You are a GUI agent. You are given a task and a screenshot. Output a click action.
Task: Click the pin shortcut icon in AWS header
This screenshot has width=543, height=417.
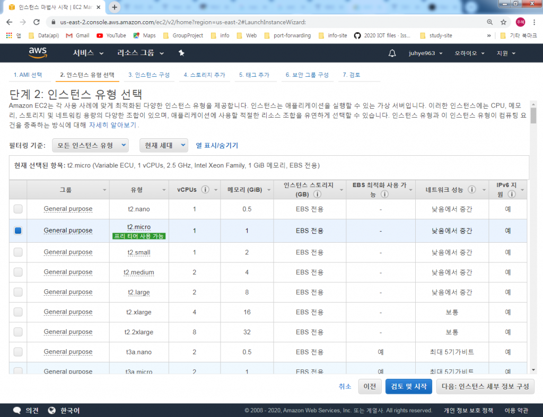click(181, 53)
